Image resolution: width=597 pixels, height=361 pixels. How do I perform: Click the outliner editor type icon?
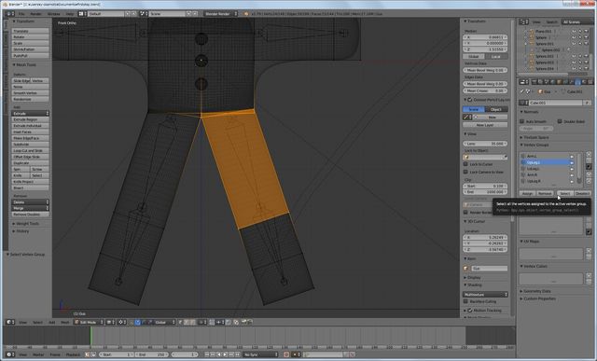[x=524, y=22]
